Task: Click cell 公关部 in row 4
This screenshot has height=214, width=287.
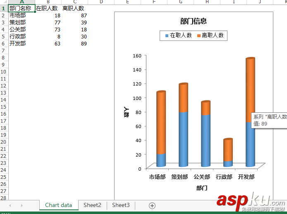Action: click(22, 29)
